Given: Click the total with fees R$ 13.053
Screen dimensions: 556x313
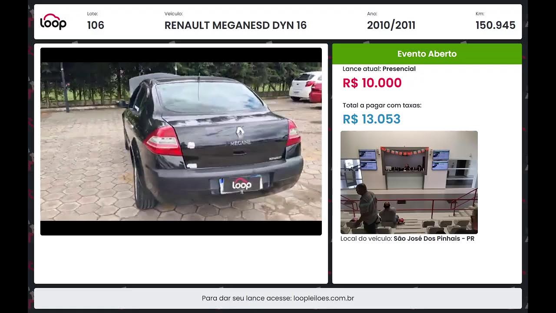Looking at the screenshot, I should tap(371, 119).
